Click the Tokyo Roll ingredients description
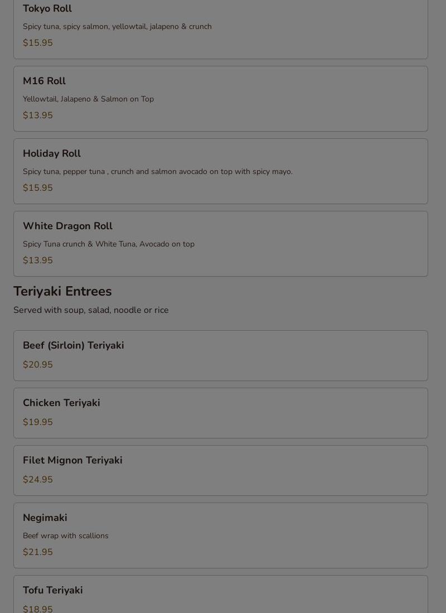This screenshot has width=446, height=613. click(117, 27)
